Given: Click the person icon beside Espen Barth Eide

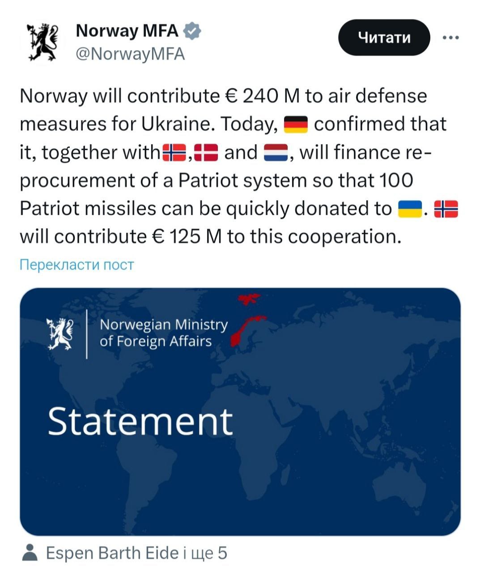Looking at the screenshot, I should pos(30,553).
